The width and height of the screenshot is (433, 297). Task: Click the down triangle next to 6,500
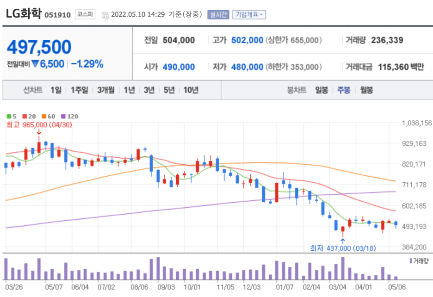tap(35, 64)
